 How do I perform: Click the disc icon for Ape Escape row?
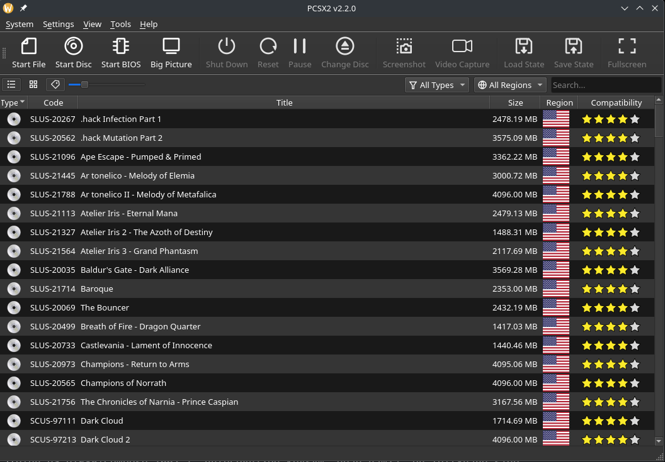(x=14, y=157)
